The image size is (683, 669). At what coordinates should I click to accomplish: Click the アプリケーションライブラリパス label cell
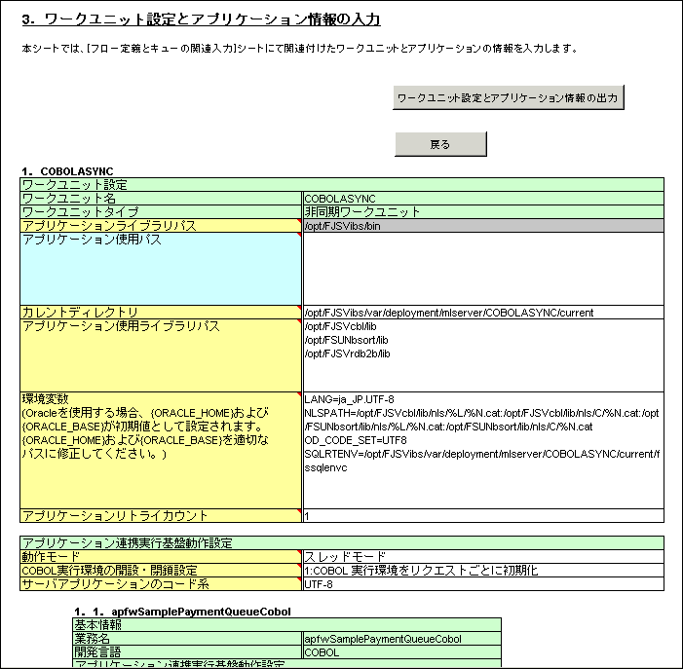[x=161, y=226]
